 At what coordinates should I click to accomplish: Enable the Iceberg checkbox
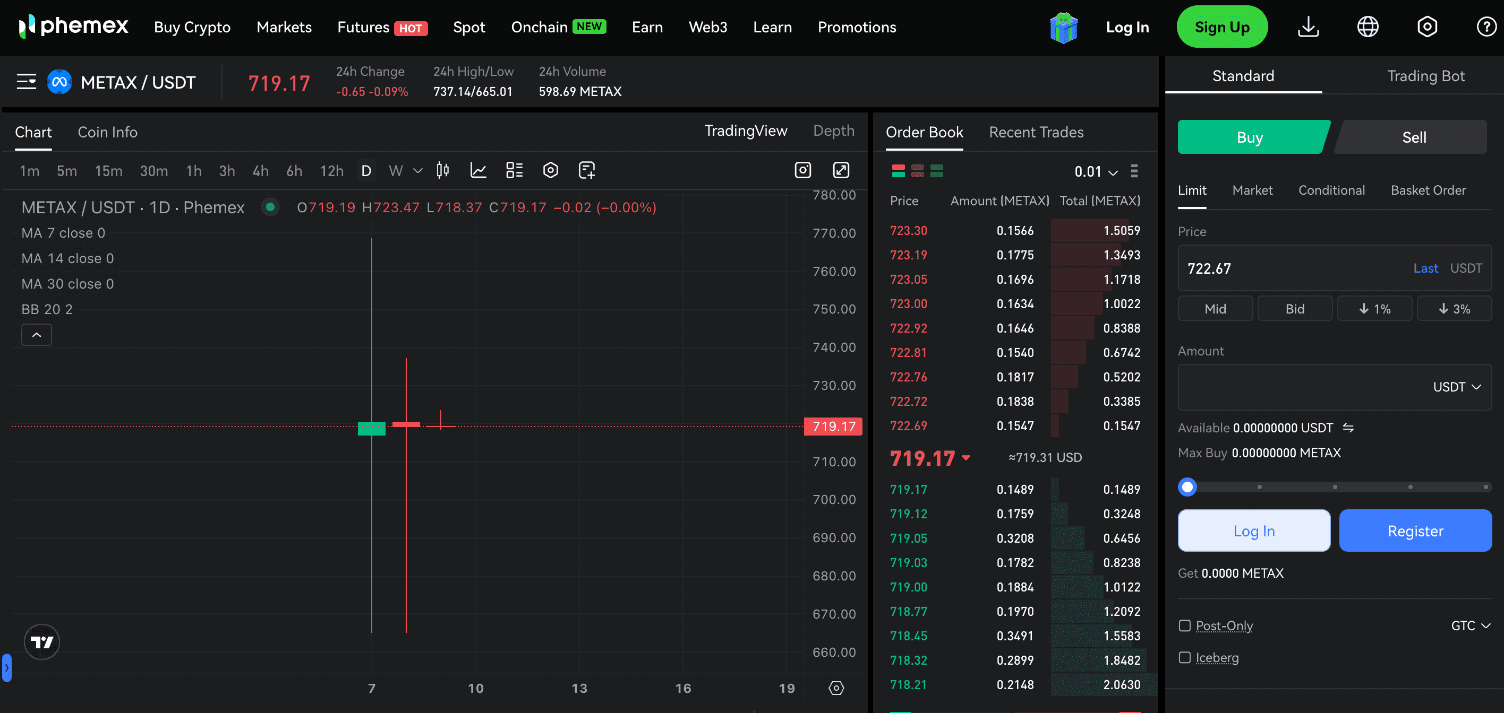[x=1184, y=658]
